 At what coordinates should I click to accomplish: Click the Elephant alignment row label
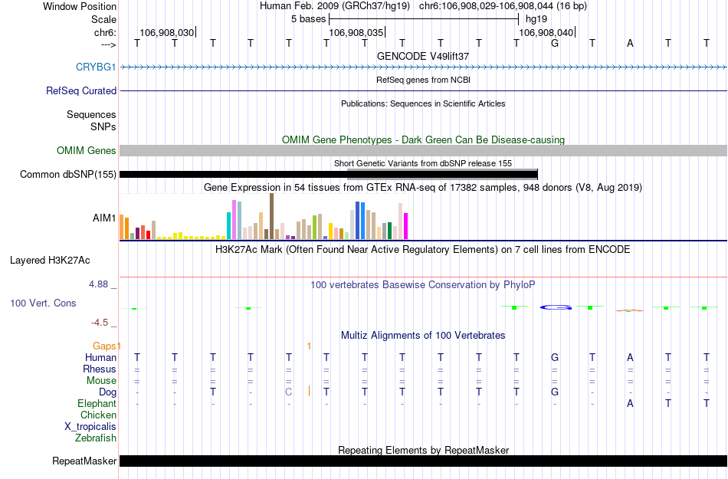tap(97, 403)
